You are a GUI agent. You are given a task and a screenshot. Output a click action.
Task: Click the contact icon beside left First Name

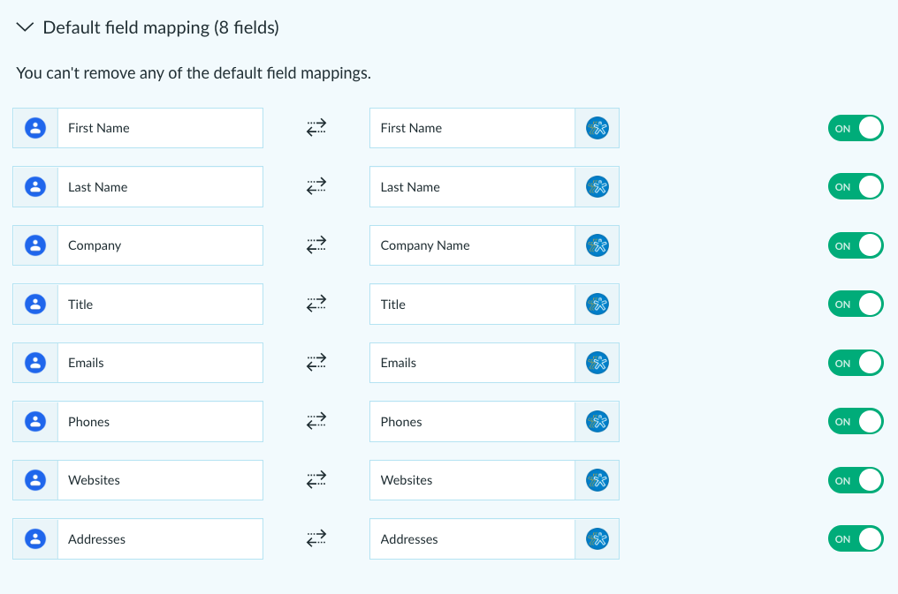35,128
